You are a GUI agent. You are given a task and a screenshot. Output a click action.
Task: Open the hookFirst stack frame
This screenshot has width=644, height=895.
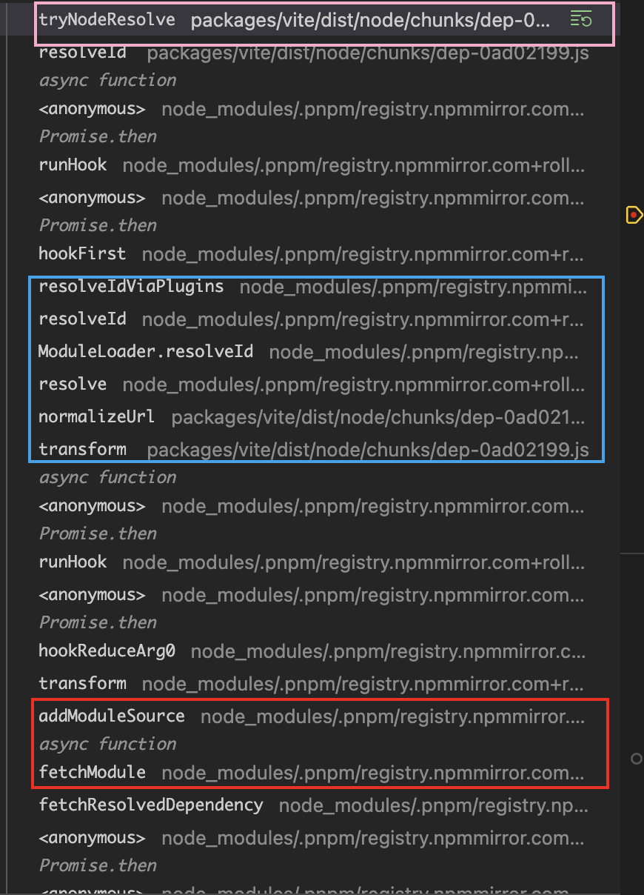82,254
